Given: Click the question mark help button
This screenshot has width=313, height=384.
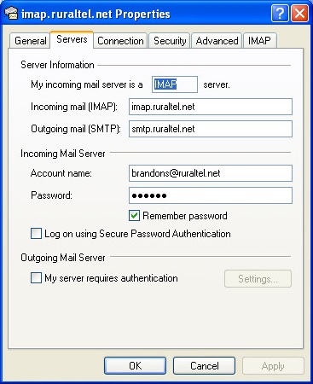Looking at the screenshot, I should pos(280,13).
